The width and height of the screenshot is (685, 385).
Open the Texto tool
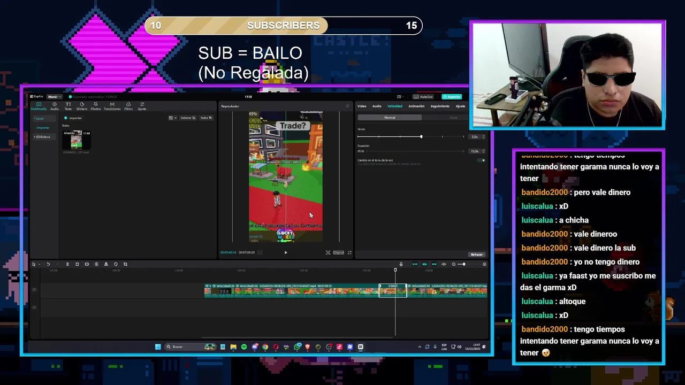tap(68, 106)
